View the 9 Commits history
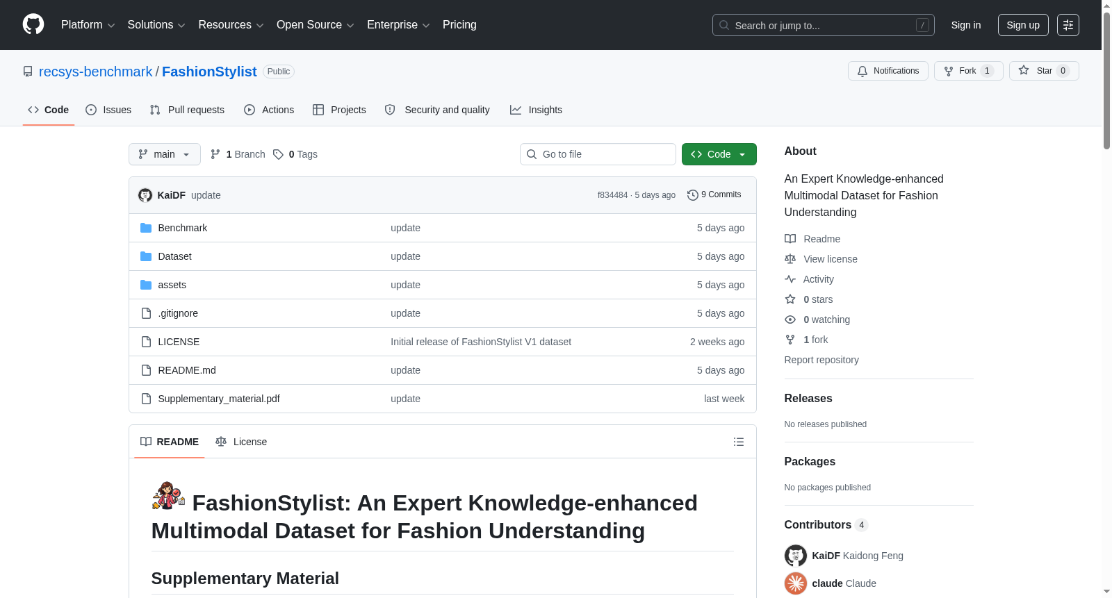This screenshot has width=1112, height=598. click(x=714, y=195)
